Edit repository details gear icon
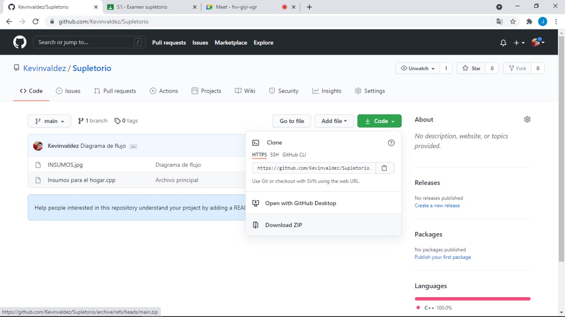 click(527, 119)
